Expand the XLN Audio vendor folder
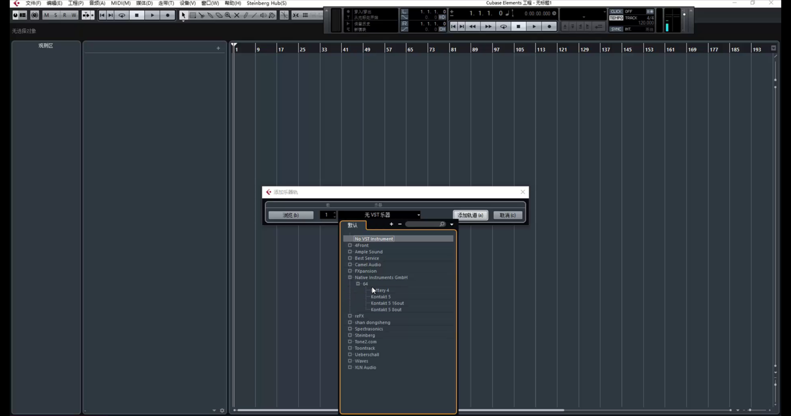This screenshot has height=416, width=791. pos(350,367)
